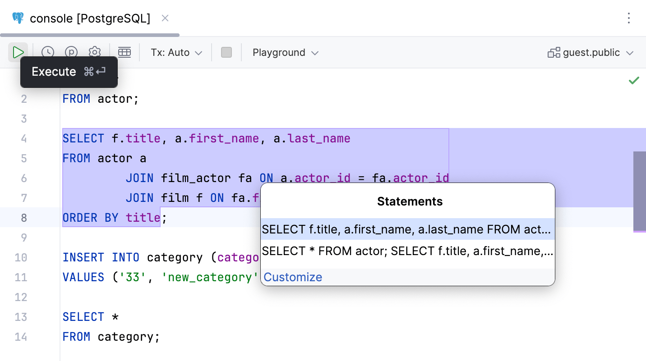This screenshot has width=646, height=361.
Task: Show the execution plan icon
Action: pos(71,52)
